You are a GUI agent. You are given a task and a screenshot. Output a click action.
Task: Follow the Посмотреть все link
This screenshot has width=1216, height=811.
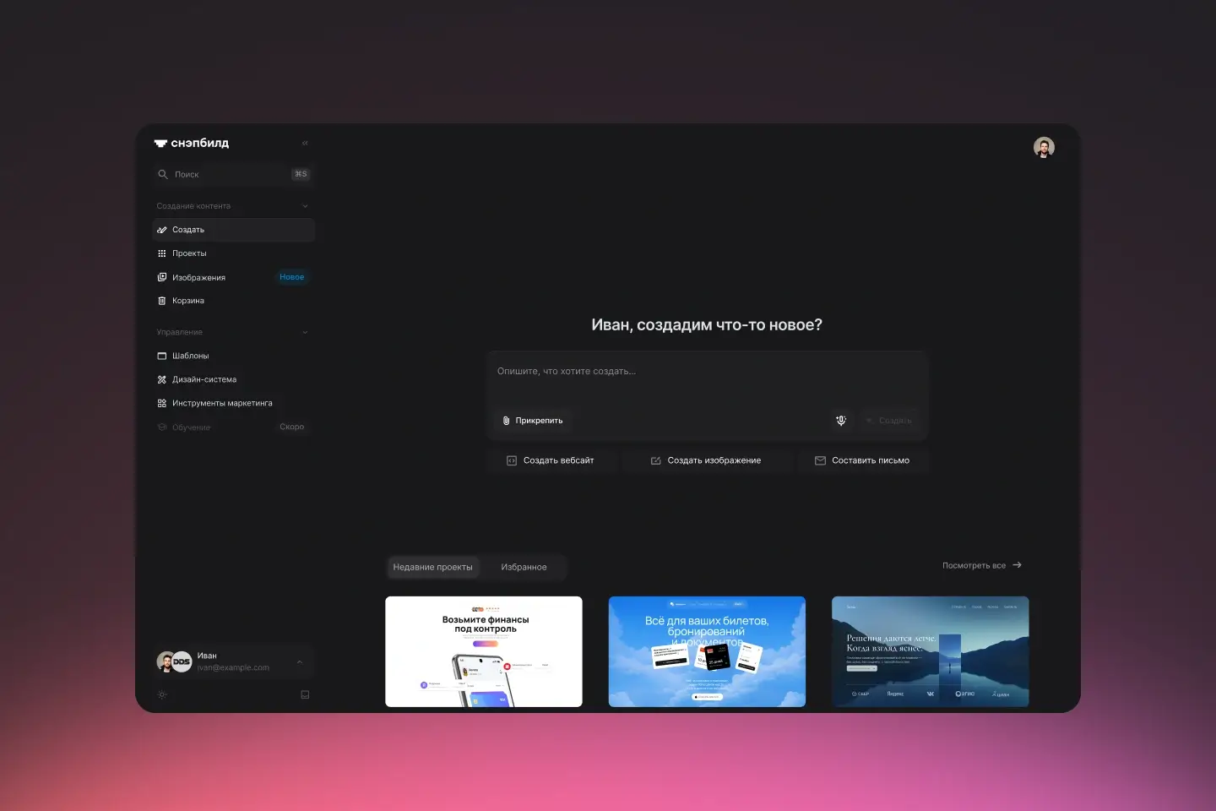pos(981,566)
